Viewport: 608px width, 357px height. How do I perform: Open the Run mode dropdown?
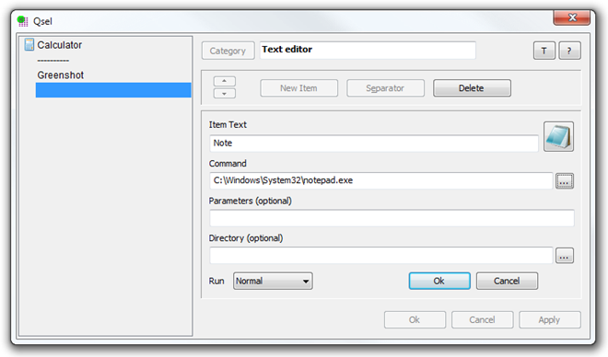tap(273, 281)
